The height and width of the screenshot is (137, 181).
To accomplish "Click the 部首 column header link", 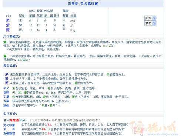I will click(66, 16).
